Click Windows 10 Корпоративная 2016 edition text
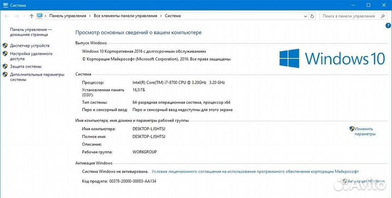The height and width of the screenshot is (198, 392). tap(144, 52)
